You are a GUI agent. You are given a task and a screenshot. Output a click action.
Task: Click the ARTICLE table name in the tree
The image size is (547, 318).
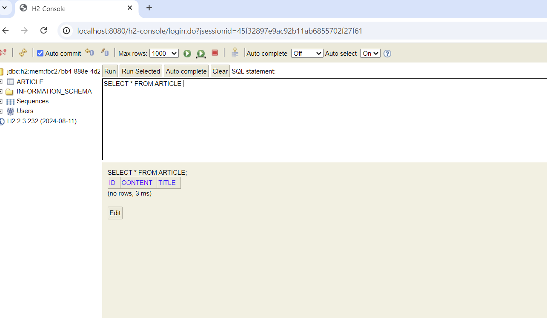[x=30, y=82]
